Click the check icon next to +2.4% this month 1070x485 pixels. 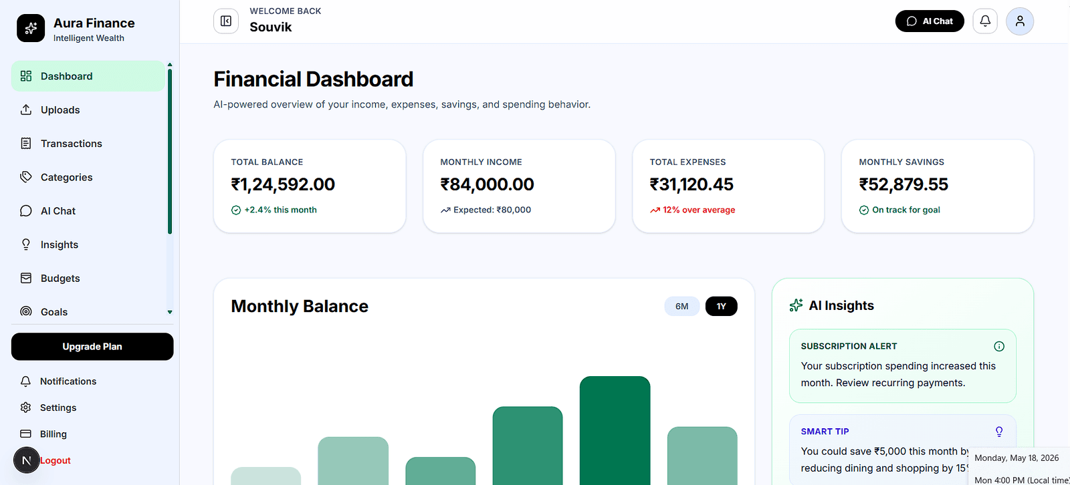tap(236, 210)
